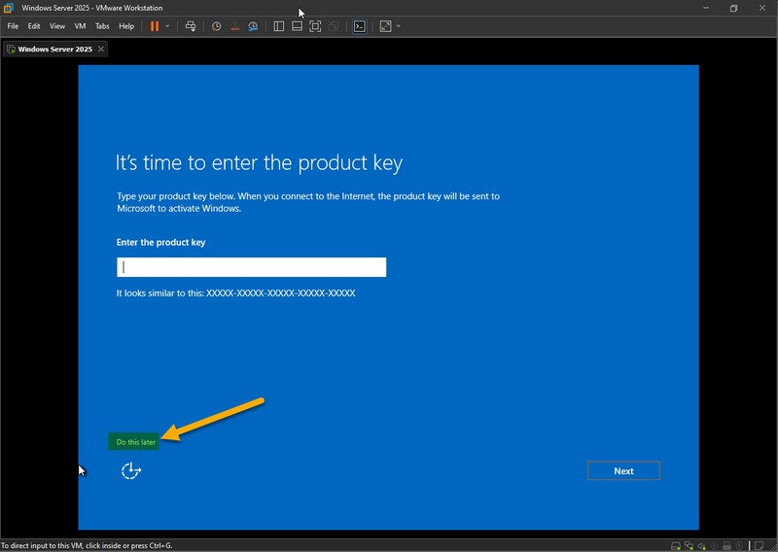Close the Windows Server 2025 tab
The image size is (778, 552).
pyautogui.click(x=101, y=50)
